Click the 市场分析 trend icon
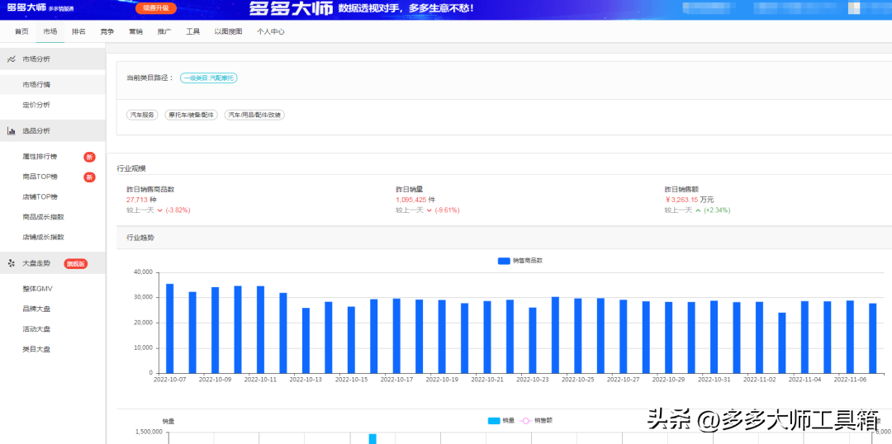892x444 pixels. (12, 59)
